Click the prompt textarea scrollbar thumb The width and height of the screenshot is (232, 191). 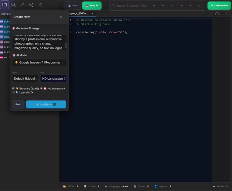click(66, 46)
